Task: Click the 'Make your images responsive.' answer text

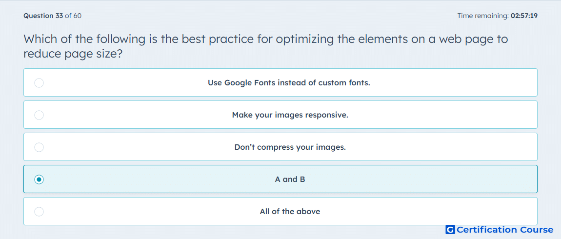Action: pyautogui.click(x=290, y=115)
